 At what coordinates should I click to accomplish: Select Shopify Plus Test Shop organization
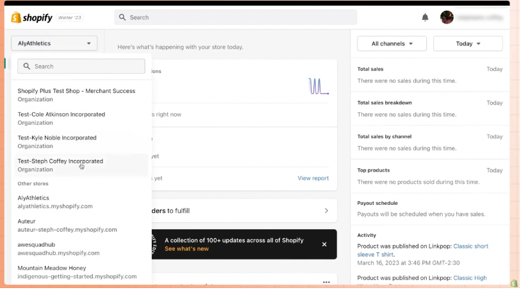coord(76,95)
